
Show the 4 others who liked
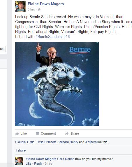pyautogui.click(x=91, y=142)
